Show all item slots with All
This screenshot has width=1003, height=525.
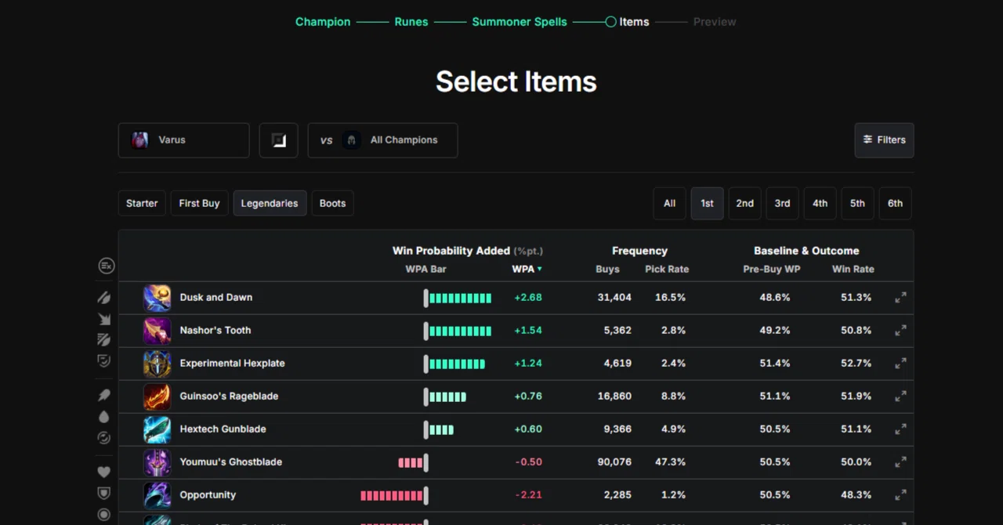[x=669, y=204]
